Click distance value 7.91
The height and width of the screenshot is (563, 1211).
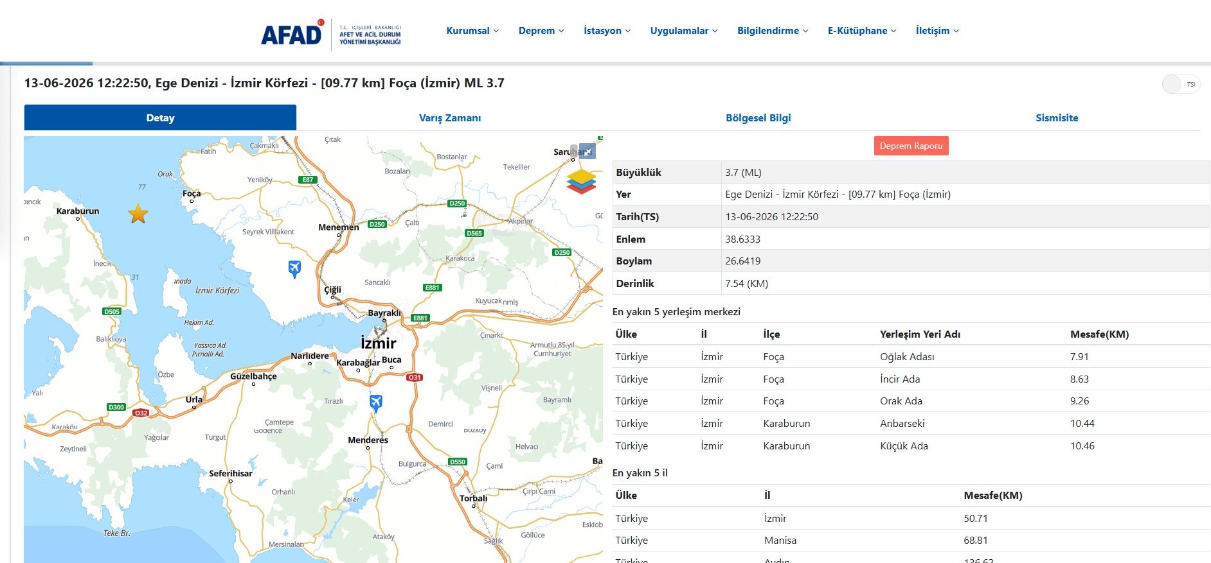pos(1079,356)
